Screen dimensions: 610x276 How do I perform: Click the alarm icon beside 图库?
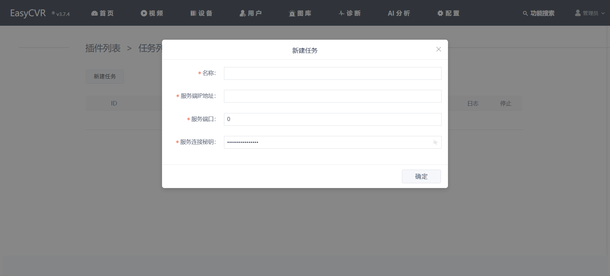pos(292,13)
